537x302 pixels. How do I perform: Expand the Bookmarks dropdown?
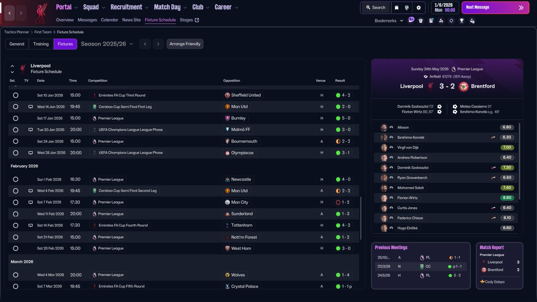click(x=389, y=21)
